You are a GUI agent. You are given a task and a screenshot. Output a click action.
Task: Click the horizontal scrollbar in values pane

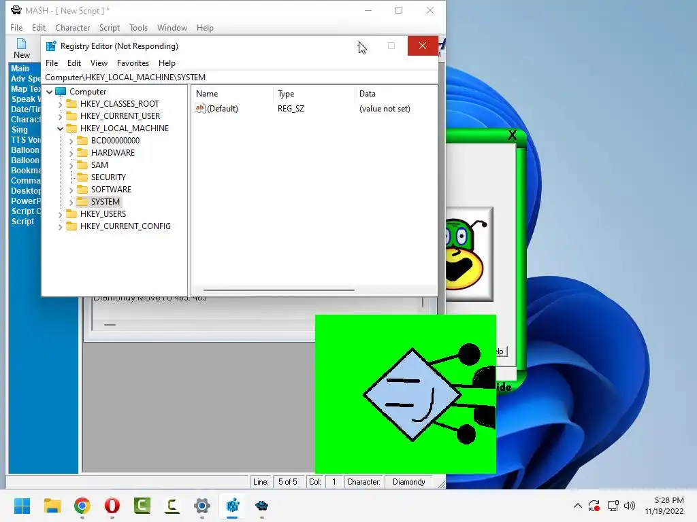coord(278,290)
